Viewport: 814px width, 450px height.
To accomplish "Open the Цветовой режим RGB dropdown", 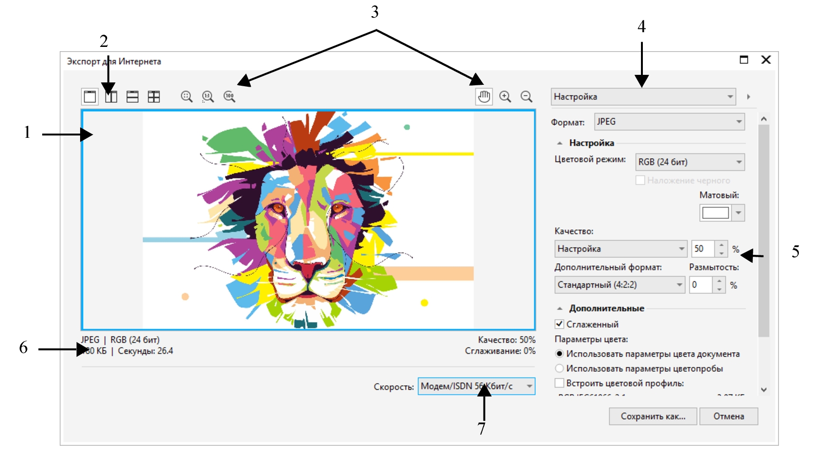I will 690,162.
